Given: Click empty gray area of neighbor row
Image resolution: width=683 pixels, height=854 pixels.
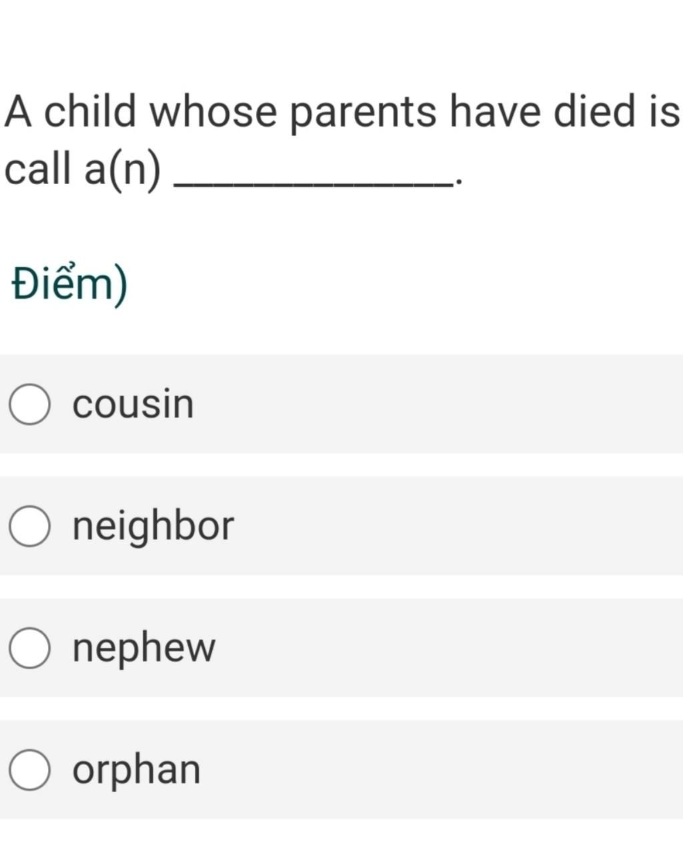Looking at the screenshot, I should tap(454, 526).
